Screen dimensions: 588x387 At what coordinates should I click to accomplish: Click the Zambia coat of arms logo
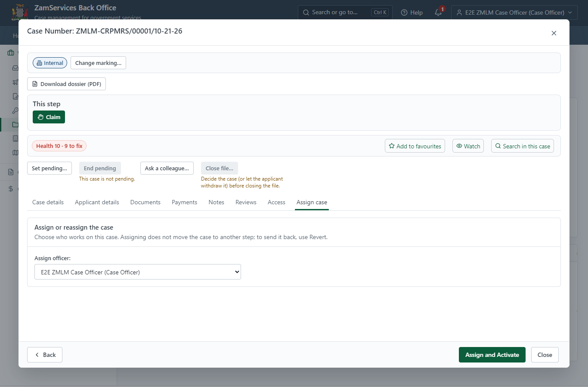20,12
